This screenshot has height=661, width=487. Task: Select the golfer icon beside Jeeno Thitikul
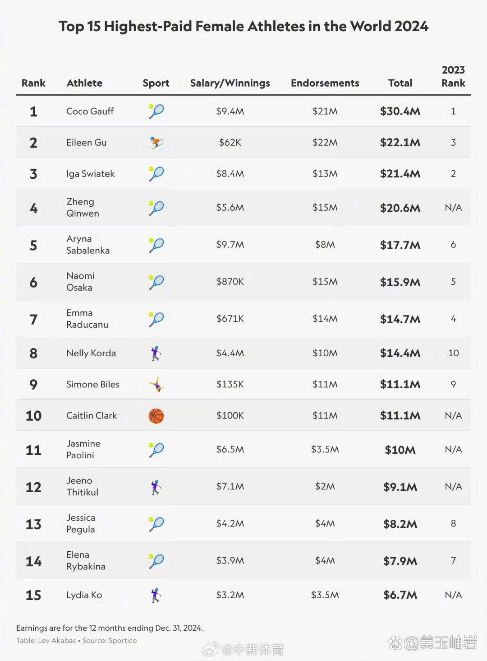(x=156, y=487)
